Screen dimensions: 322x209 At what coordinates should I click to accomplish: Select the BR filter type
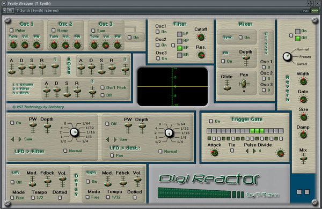[180, 55]
